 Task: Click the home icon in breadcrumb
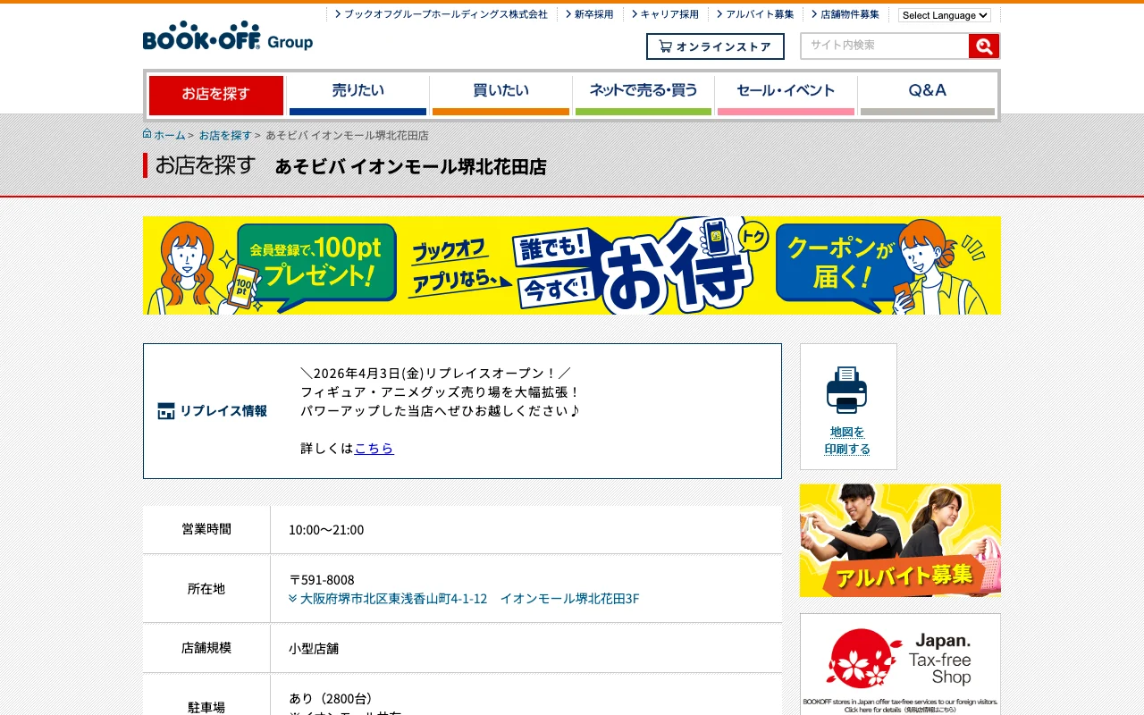(x=147, y=134)
